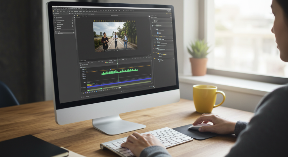Click the green icon in the timeline toolbar
Image resolution: width=288 pixels, height=157 pixels.
[x=107, y=63]
